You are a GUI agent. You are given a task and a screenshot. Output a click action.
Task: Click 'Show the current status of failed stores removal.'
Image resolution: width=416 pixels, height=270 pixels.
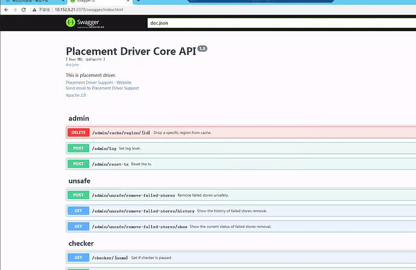(230, 227)
